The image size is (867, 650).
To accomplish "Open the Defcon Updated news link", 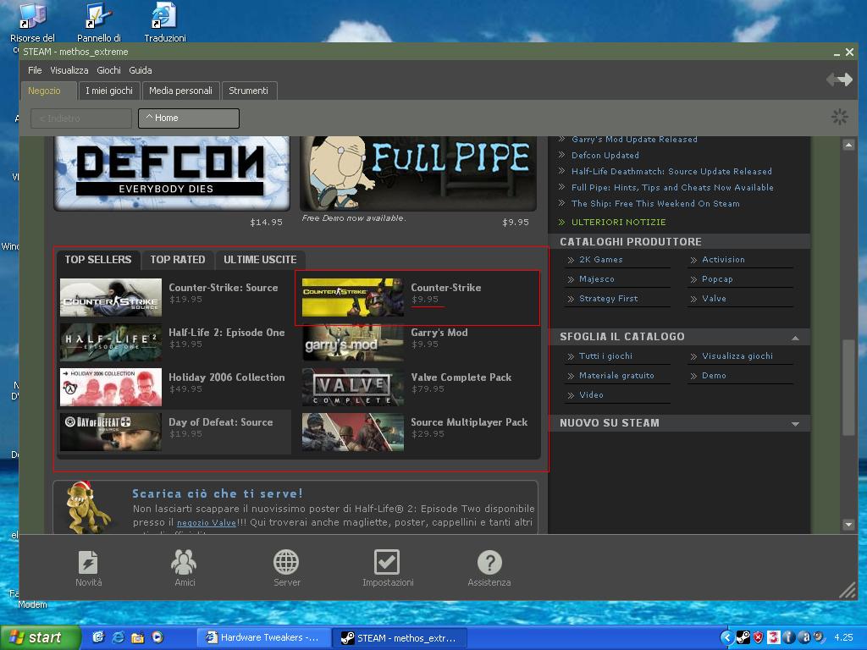I will coord(605,156).
